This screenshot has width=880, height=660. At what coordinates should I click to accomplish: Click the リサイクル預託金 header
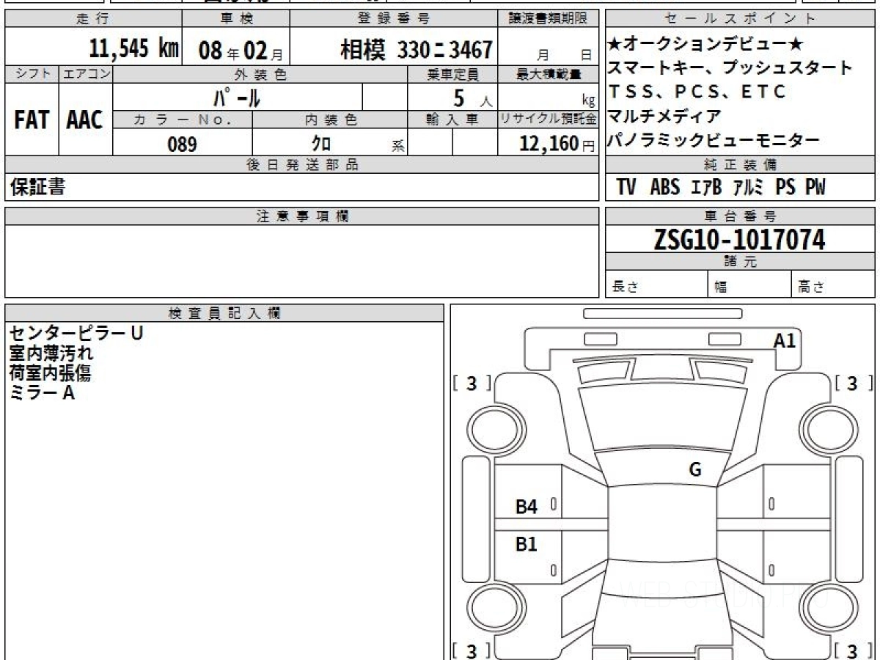pyautogui.click(x=548, y=120)
